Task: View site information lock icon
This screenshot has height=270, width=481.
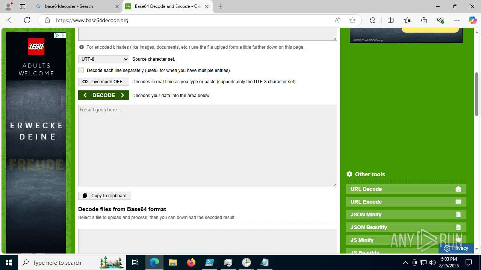Action: click(47, 20)
